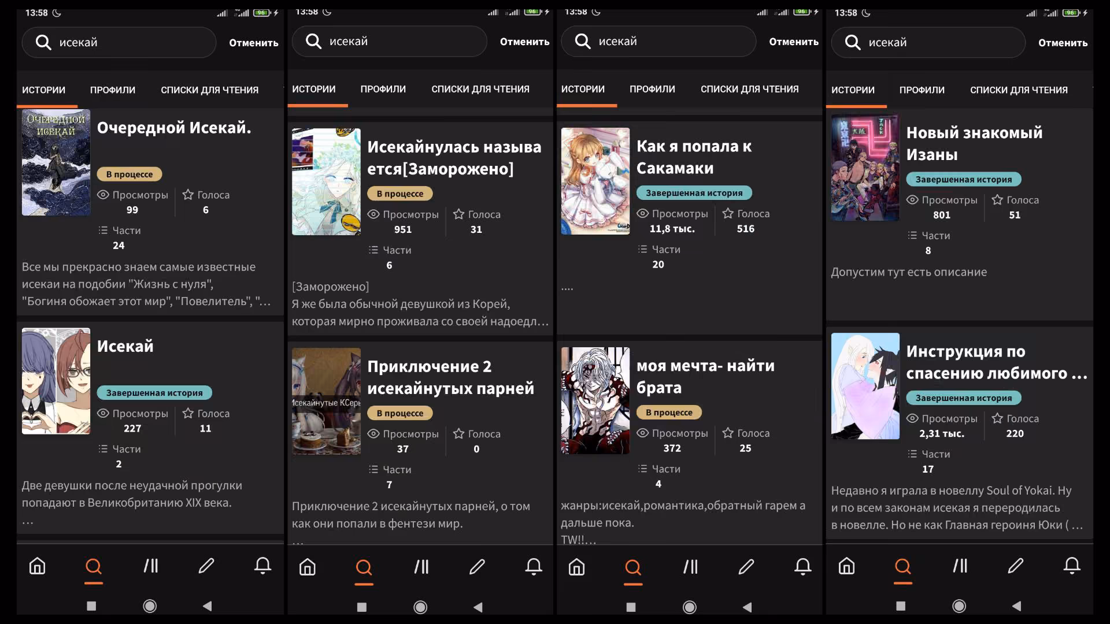Screen dimensions: 1110x624
Task: Open the 'Очередной Исекай.' cover image
Action: 56,162
